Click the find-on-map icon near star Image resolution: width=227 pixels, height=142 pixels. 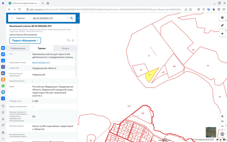click(69, 40)
